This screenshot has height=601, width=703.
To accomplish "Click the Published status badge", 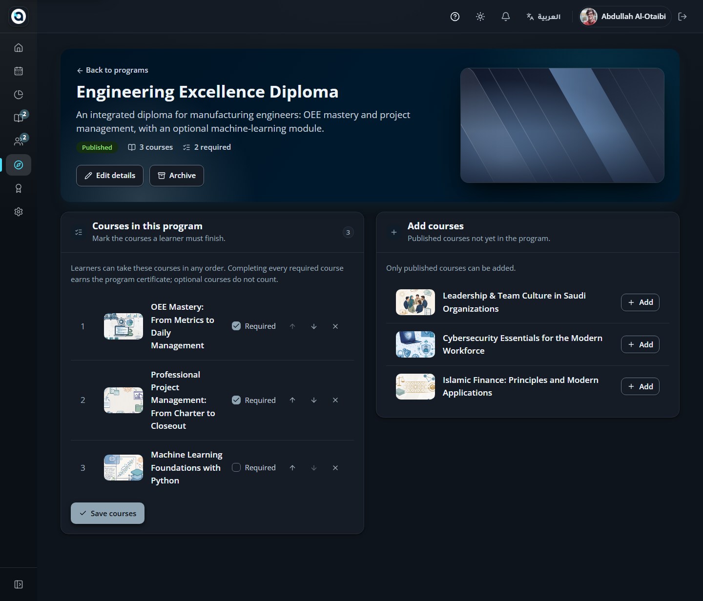I will coord(97,147).
